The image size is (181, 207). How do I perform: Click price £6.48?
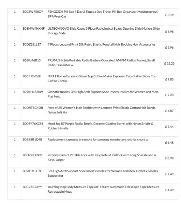coord(169,143)
